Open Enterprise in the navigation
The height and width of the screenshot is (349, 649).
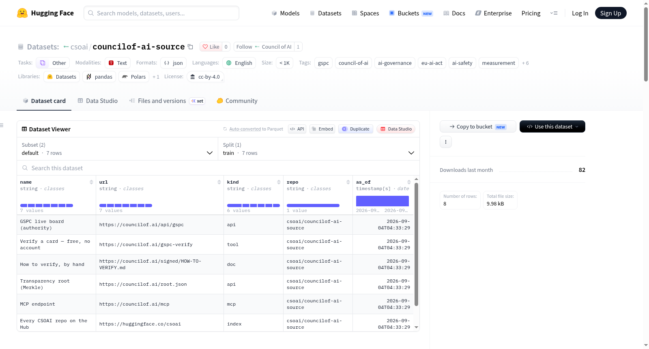494,13
